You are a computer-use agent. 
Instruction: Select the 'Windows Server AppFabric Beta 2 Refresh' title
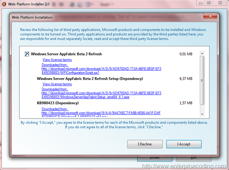[66, 54]
